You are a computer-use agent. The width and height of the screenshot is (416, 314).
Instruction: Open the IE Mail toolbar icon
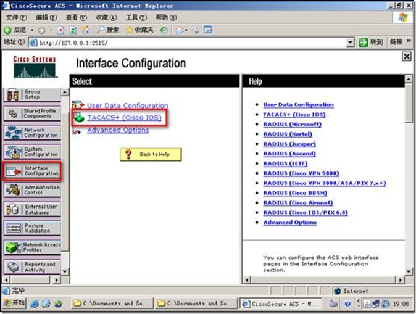180,30
